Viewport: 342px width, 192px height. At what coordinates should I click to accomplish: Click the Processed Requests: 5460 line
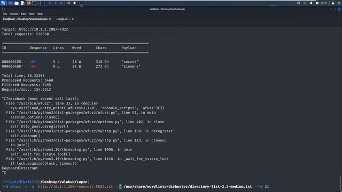(27, 81)
